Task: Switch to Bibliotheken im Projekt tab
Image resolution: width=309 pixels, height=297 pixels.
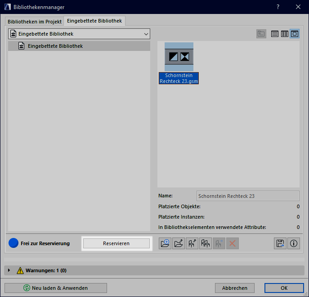Action: pyautogui.click(x=35, y=22)
